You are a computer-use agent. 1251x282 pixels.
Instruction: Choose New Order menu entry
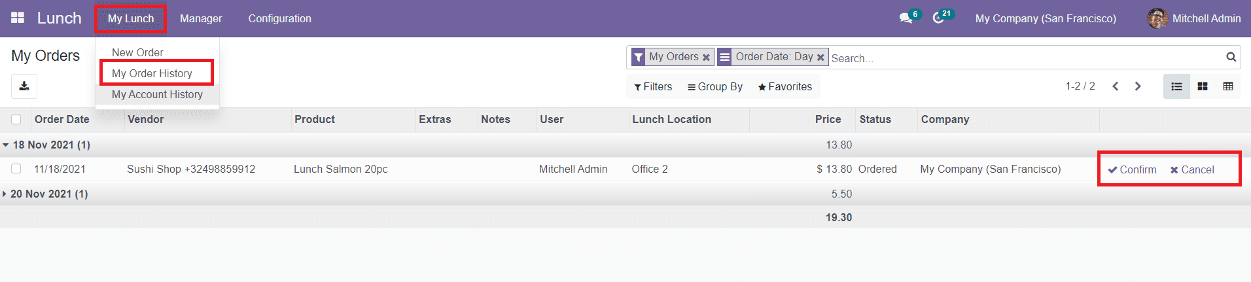137,52
